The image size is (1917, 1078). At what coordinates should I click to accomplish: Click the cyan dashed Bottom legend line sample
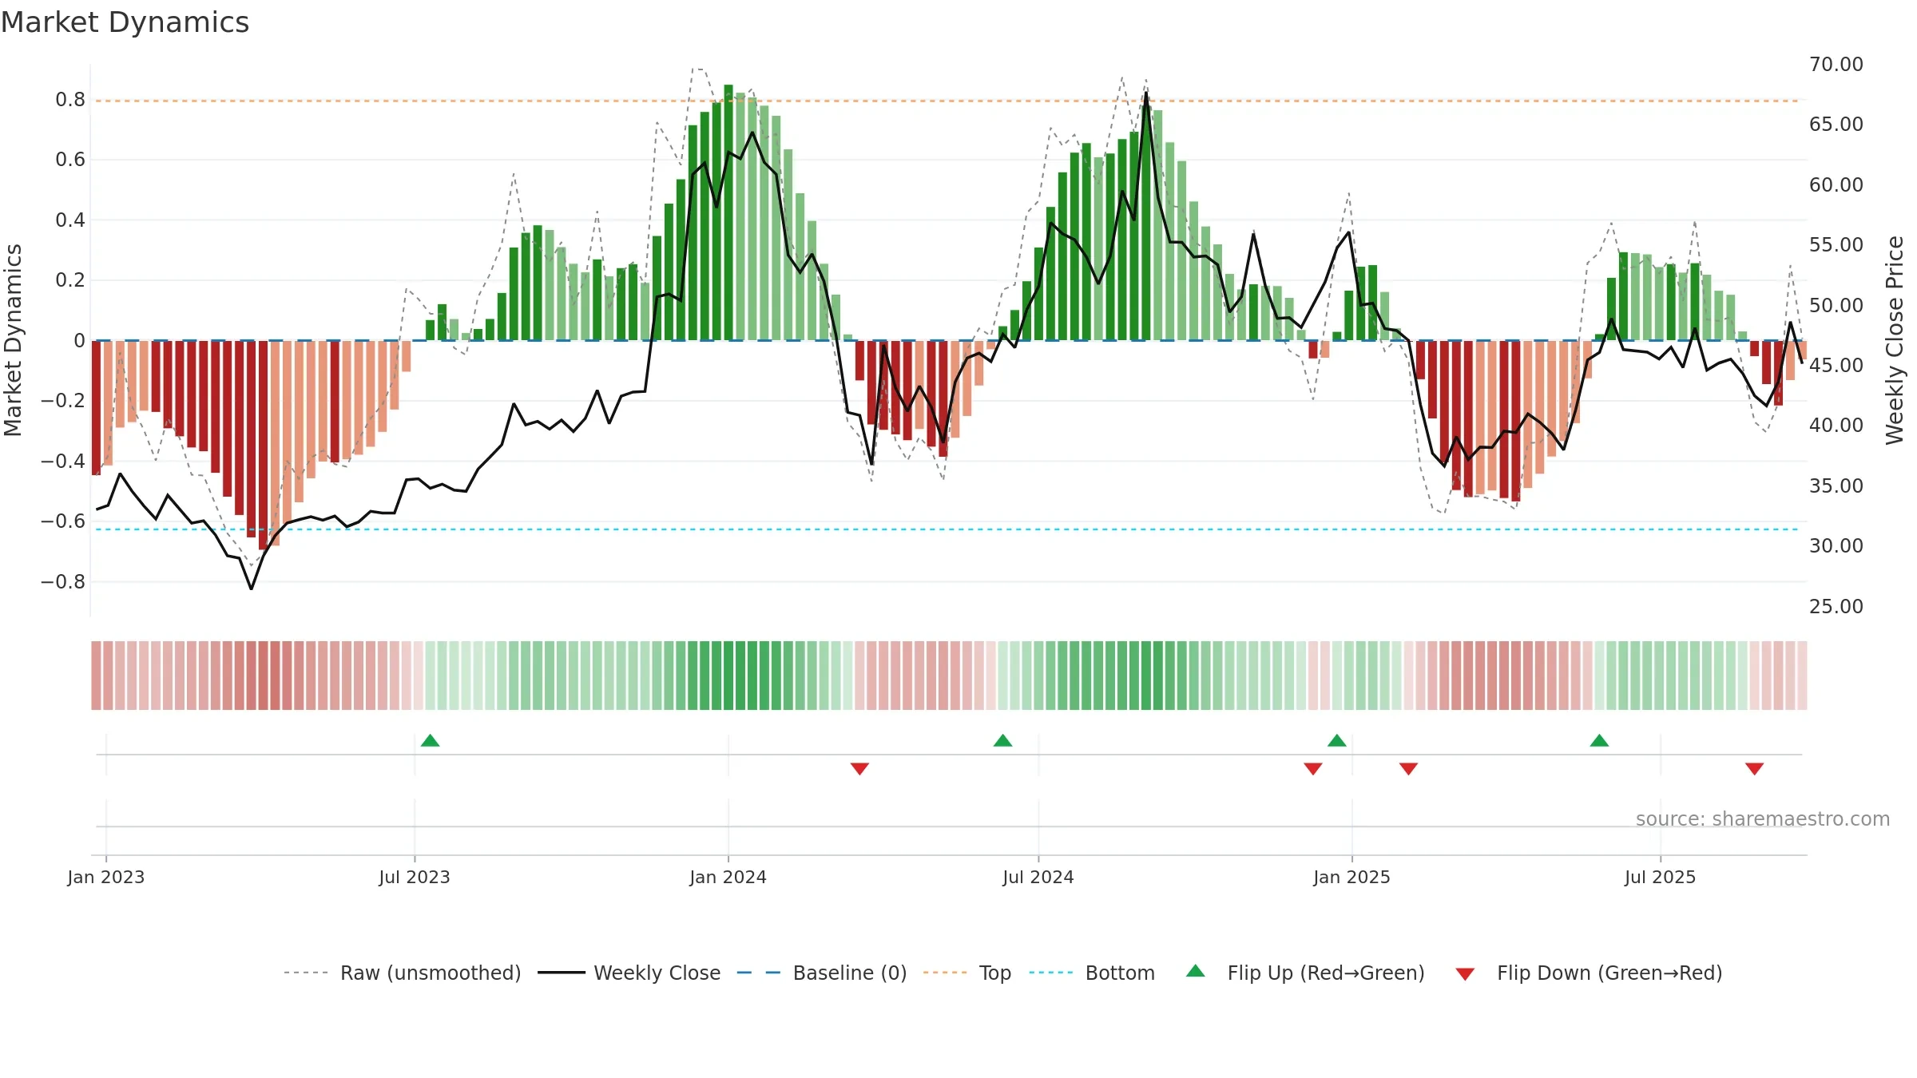(x=1051, y=973)
